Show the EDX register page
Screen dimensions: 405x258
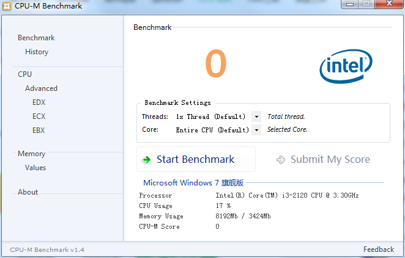[x=39, y=102]
